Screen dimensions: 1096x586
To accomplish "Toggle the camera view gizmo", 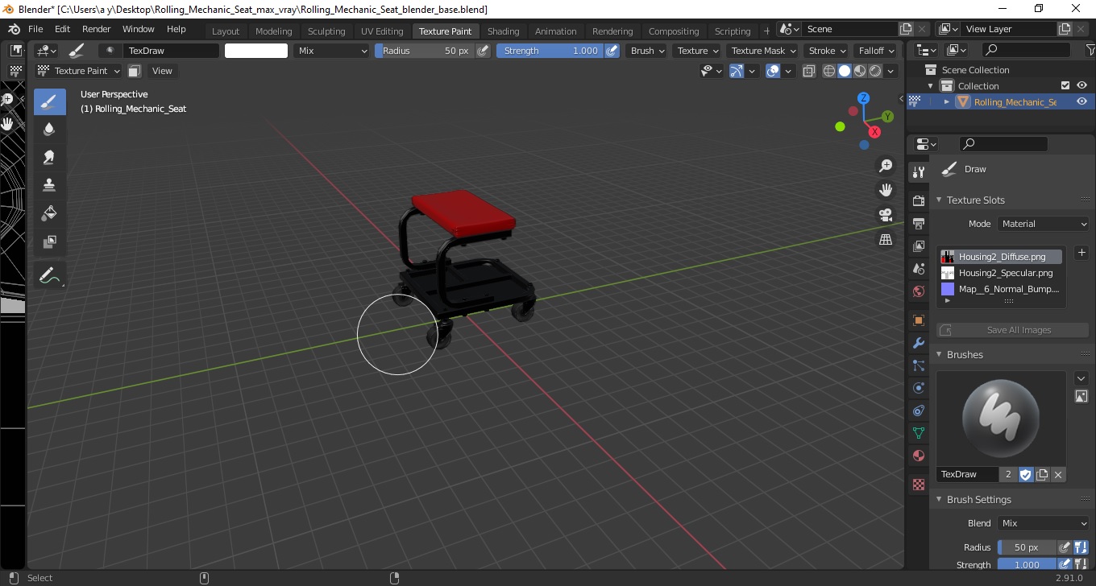I will click(x=886, y=215).
